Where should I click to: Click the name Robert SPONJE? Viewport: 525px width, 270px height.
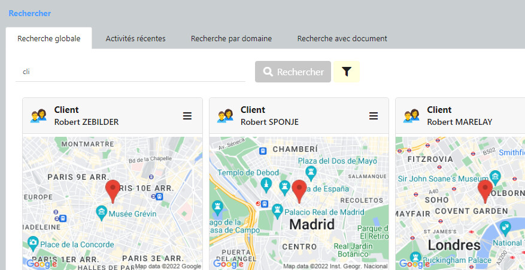269,122
